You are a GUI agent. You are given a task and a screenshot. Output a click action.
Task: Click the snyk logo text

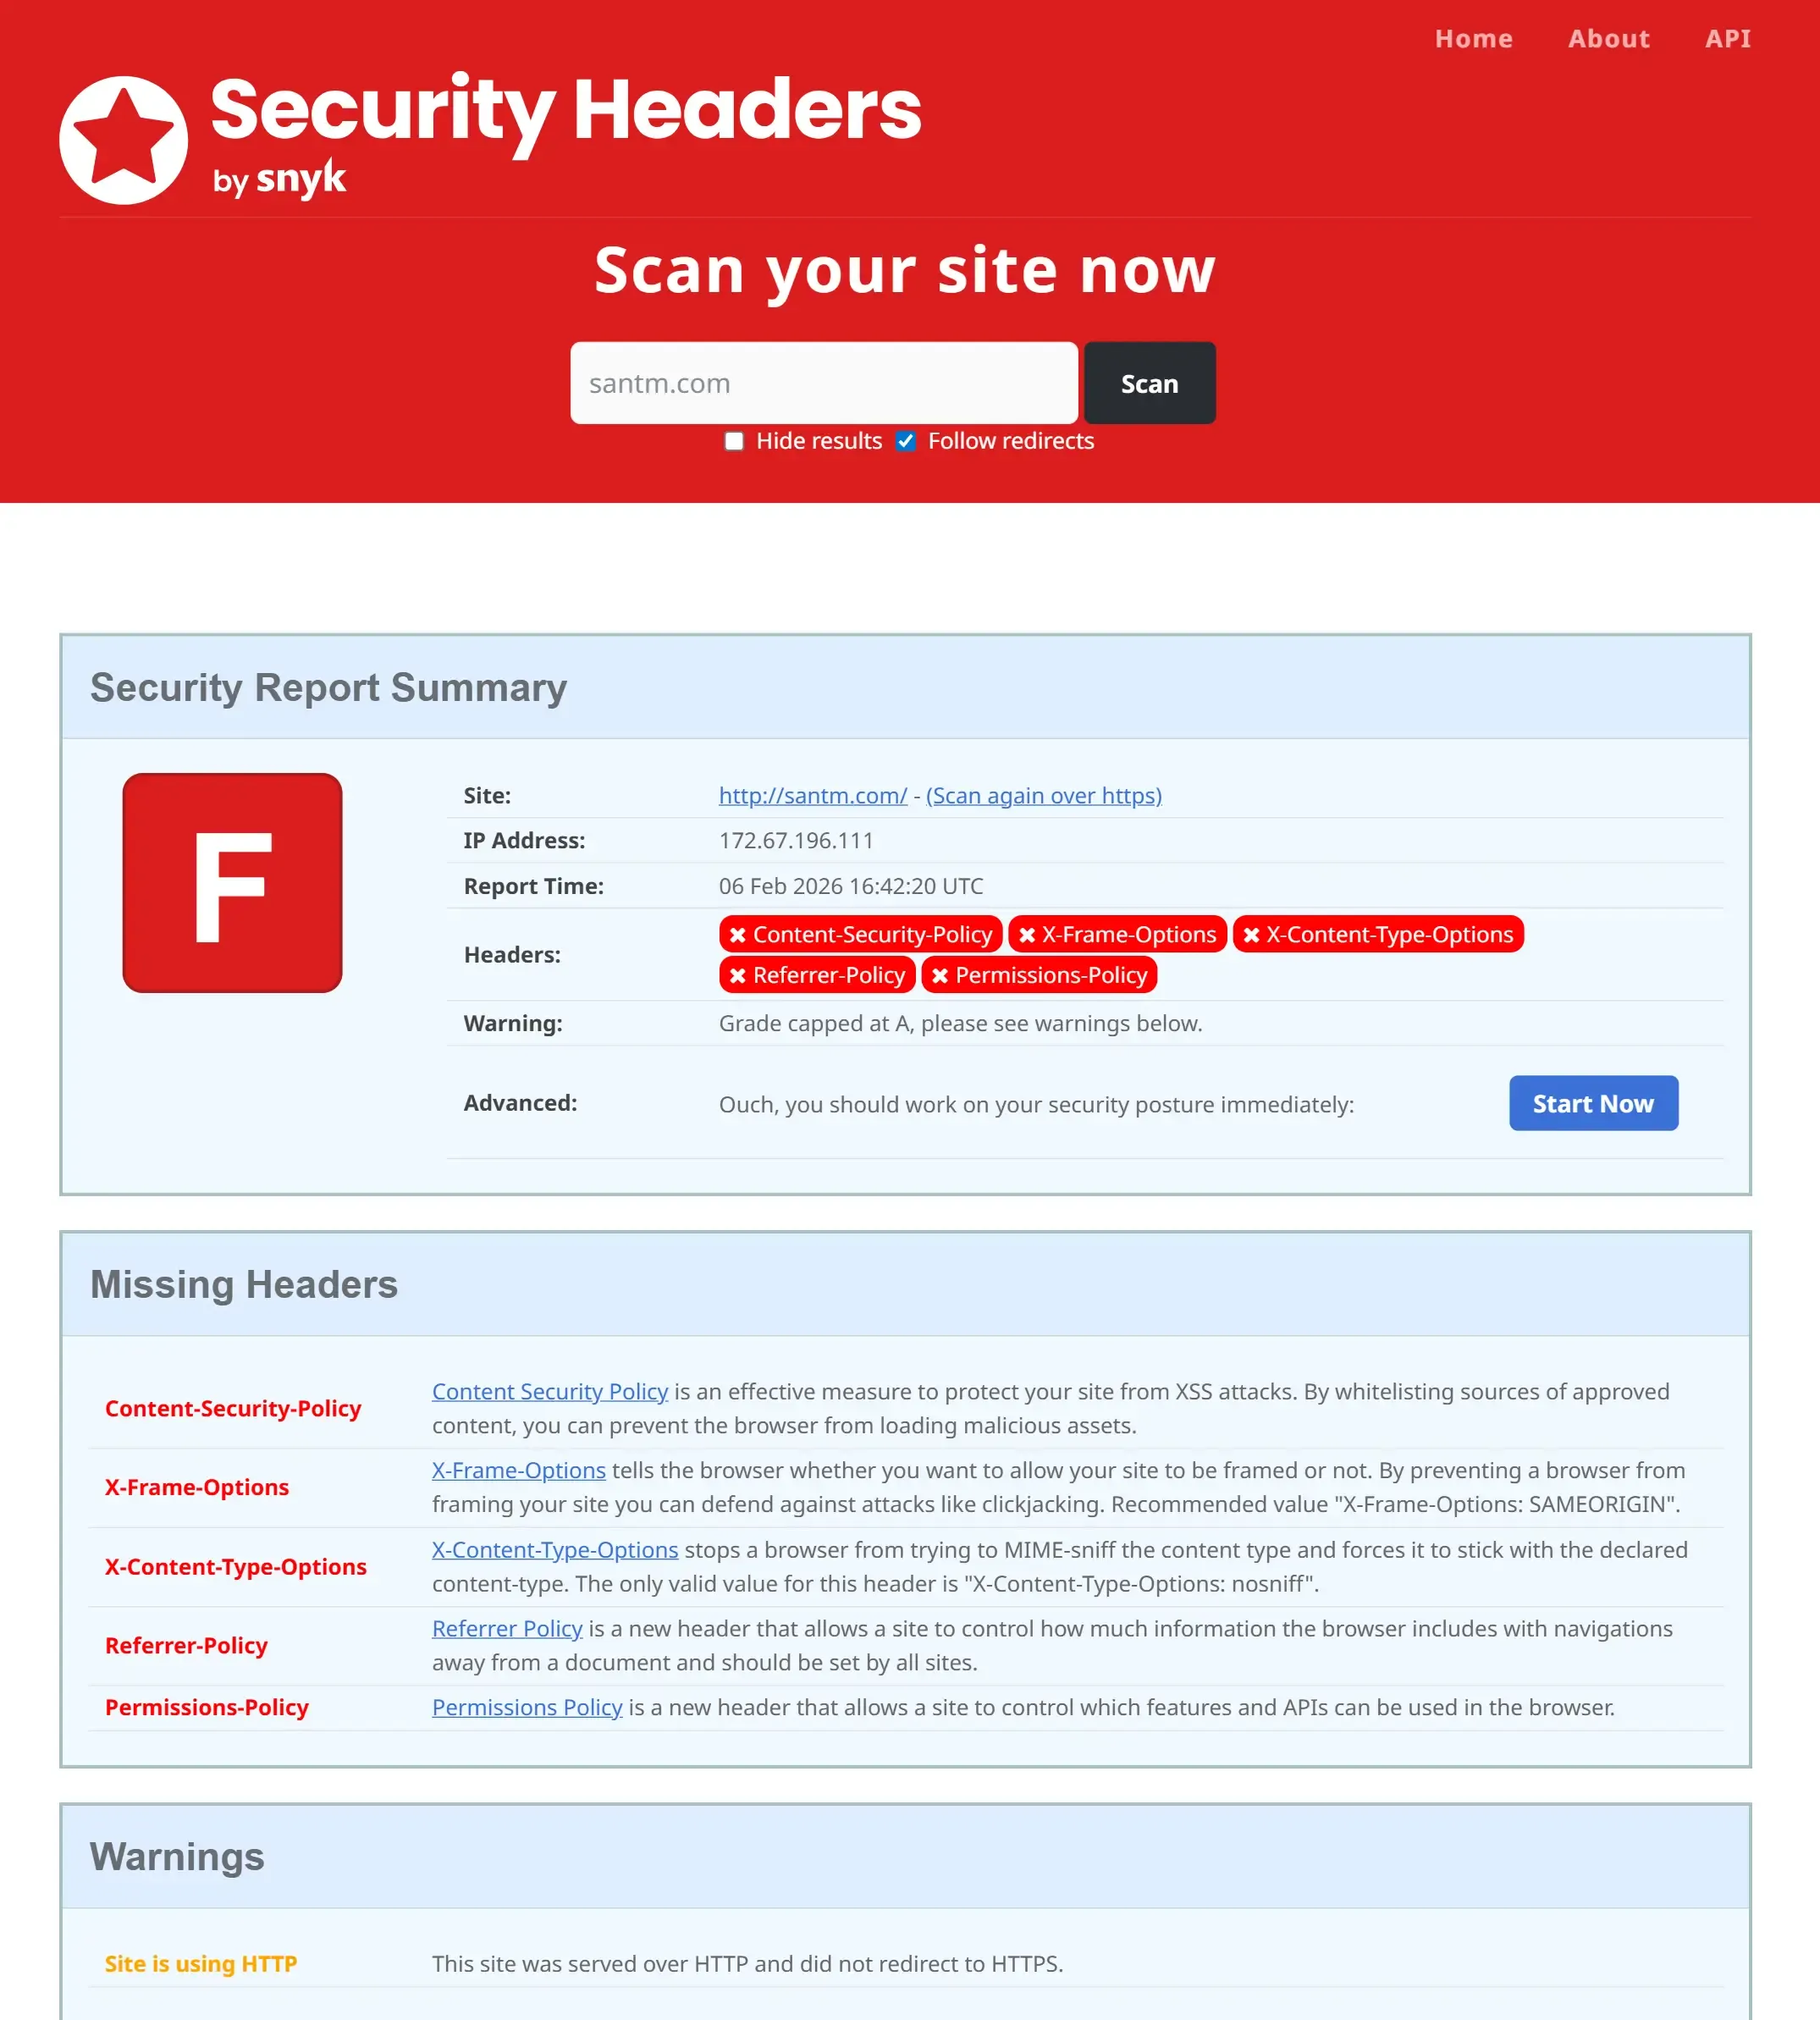click(x=300, y=180)
